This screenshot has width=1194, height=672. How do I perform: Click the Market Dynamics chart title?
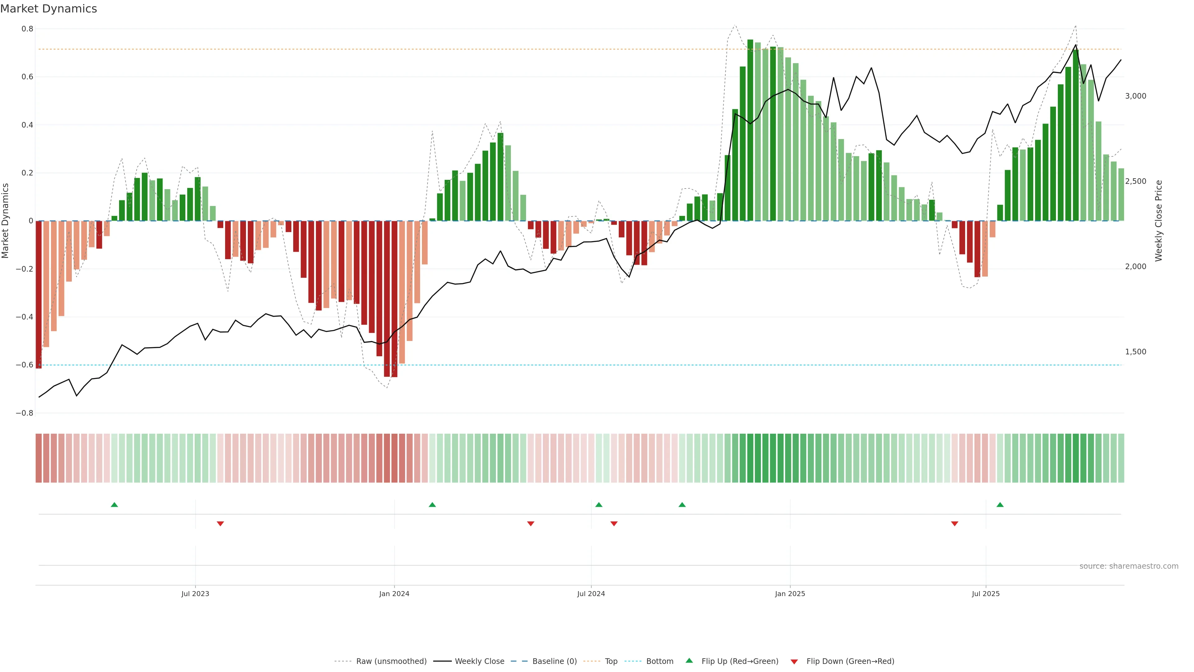pyautogui.click(x=49, y=9)
